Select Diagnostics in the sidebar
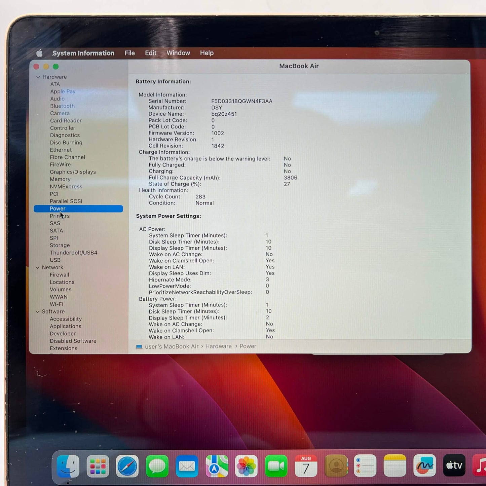The height and width of the screenshot is (486, 486). 65,136
